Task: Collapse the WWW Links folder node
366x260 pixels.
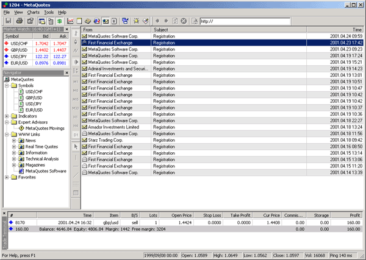Action: point(7,135)
